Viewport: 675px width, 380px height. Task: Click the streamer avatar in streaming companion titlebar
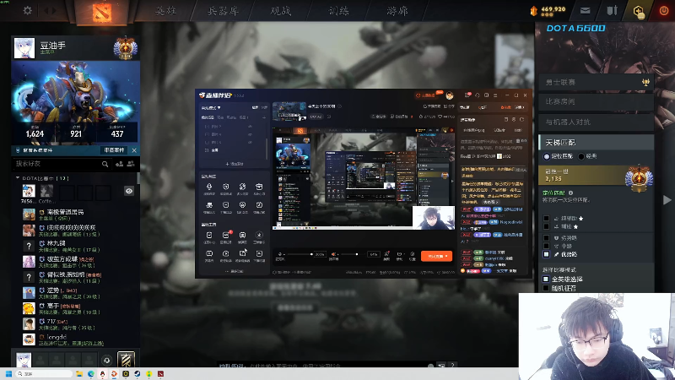tap(450, 95)
